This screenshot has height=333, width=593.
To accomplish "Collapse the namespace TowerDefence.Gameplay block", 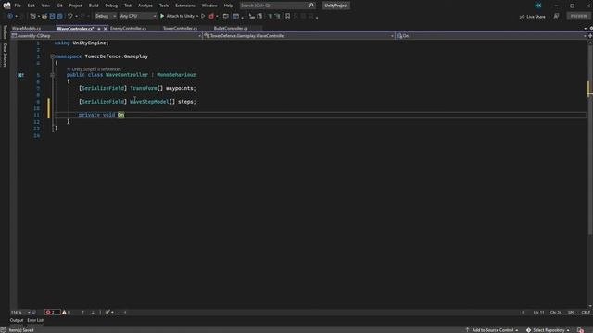I will click(x=53, y=56).
